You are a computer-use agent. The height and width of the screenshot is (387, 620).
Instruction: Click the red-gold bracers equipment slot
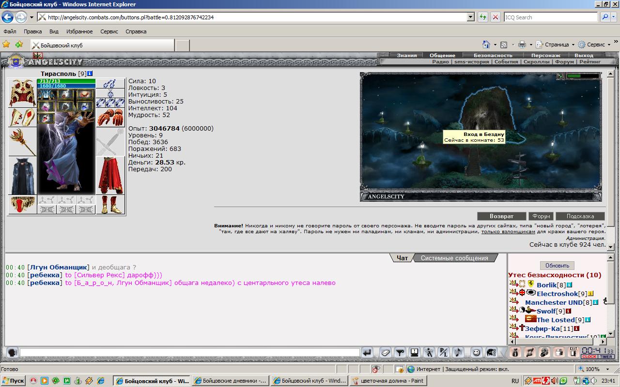point(23,117)
